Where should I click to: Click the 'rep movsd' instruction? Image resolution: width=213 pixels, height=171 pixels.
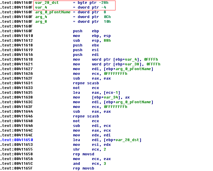[84, 154]
